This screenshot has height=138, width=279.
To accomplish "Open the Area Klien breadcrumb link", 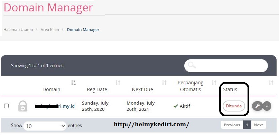I will (x=50, y=30).
